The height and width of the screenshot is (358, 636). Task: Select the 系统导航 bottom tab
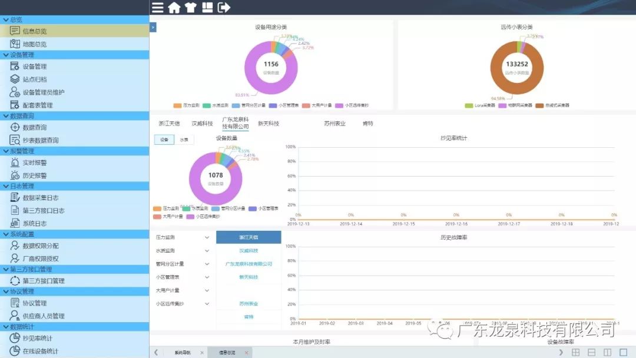coord(183,352)
